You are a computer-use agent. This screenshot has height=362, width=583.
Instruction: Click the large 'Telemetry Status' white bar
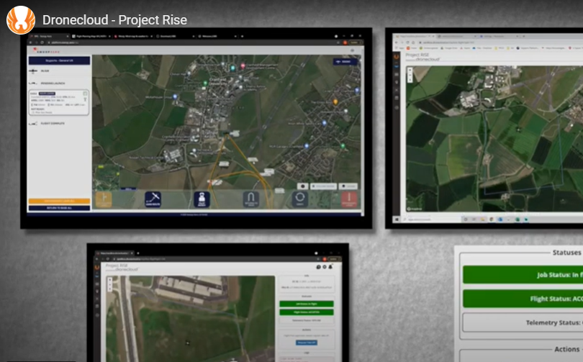tap(523, 322)
